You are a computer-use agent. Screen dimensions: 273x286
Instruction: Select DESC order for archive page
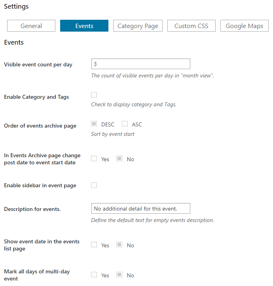[94, 124]
